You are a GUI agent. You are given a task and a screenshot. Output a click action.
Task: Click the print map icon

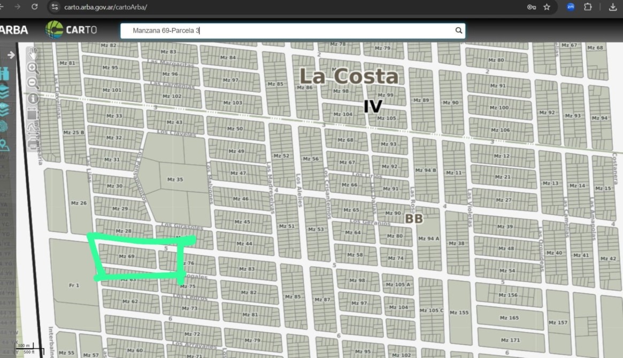tap(33, 142)
